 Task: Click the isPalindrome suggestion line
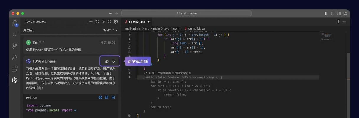click(x=183, y=77)
